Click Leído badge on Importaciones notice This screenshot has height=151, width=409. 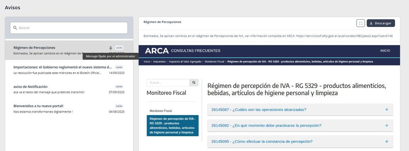coord(119,67)
